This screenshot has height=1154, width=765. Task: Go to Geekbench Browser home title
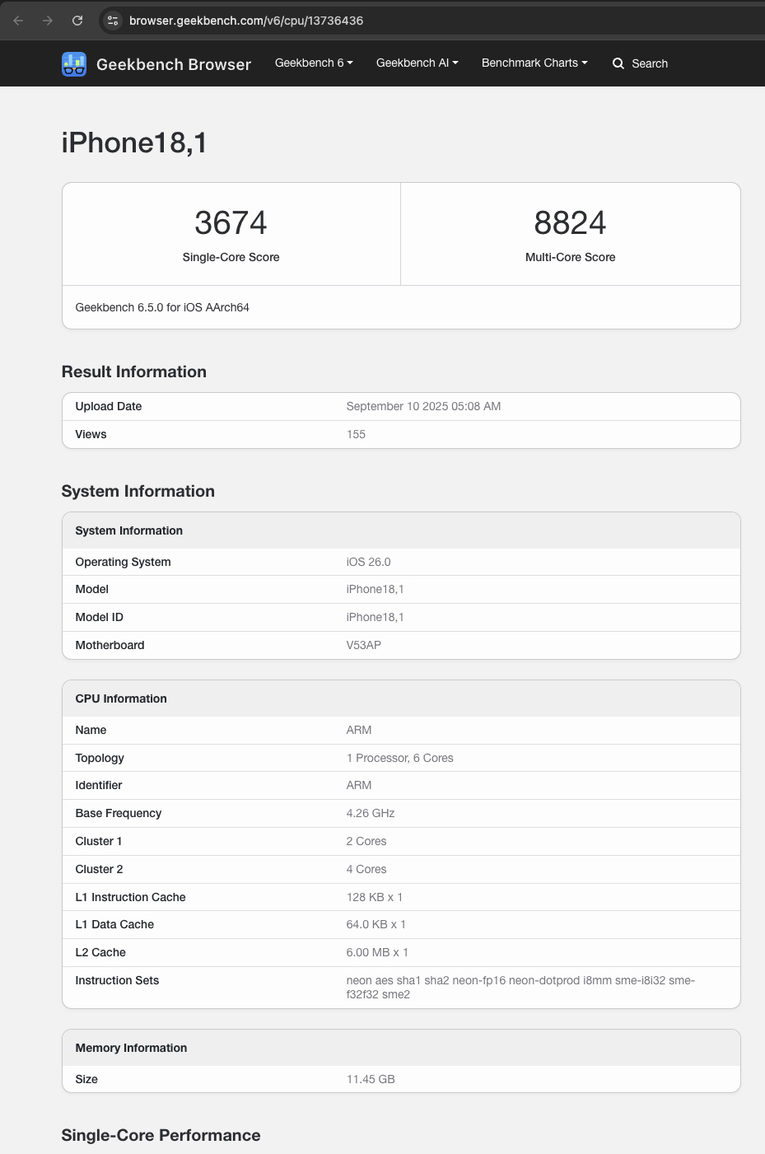174,64
